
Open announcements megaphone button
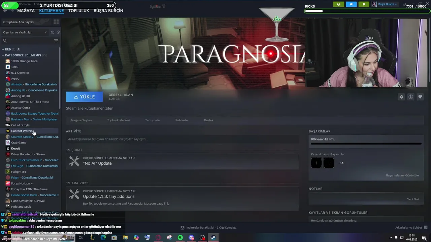(351, 4)
